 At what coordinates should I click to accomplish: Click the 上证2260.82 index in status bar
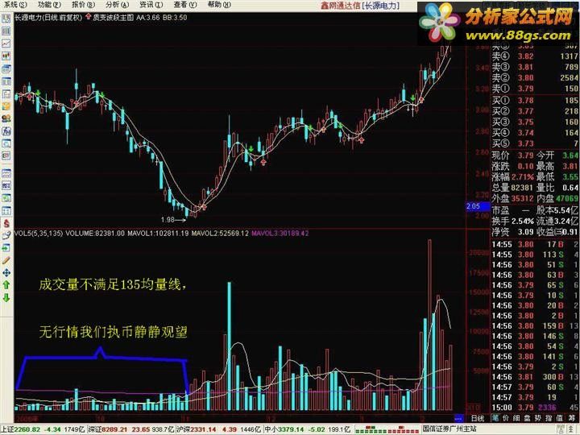tap(43, 429)
